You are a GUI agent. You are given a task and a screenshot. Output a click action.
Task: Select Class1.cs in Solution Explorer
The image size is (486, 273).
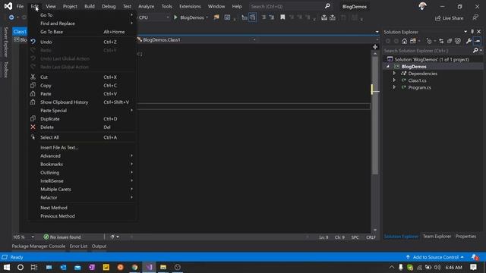(417, 80)
